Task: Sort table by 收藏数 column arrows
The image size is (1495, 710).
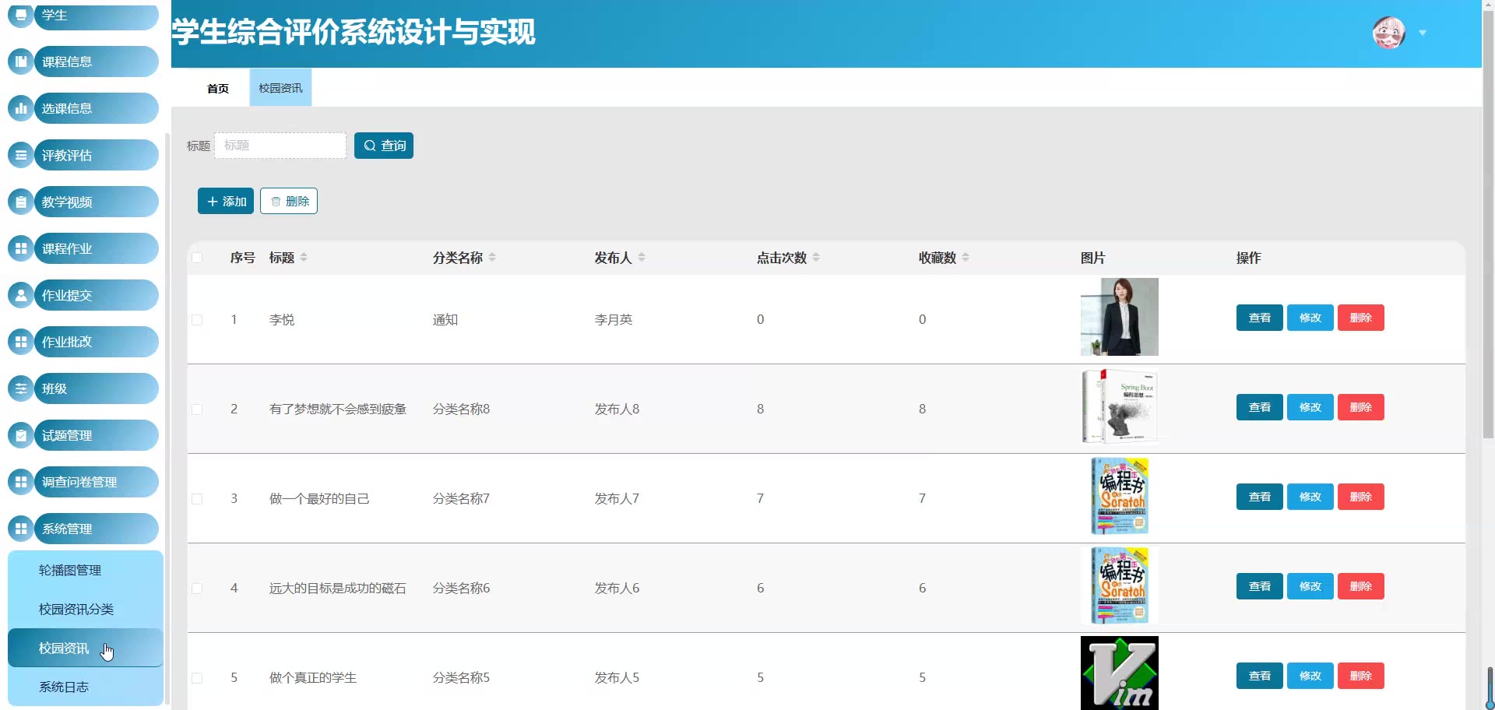Action: (966, 258)
